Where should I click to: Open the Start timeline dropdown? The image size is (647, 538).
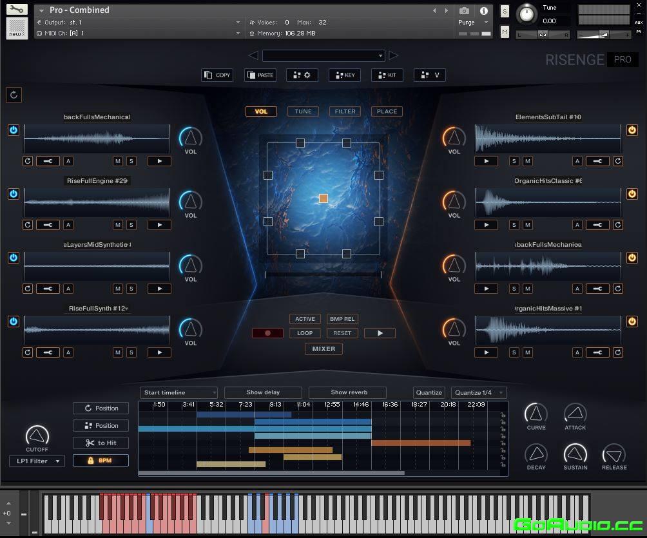[x=179, y=392]
